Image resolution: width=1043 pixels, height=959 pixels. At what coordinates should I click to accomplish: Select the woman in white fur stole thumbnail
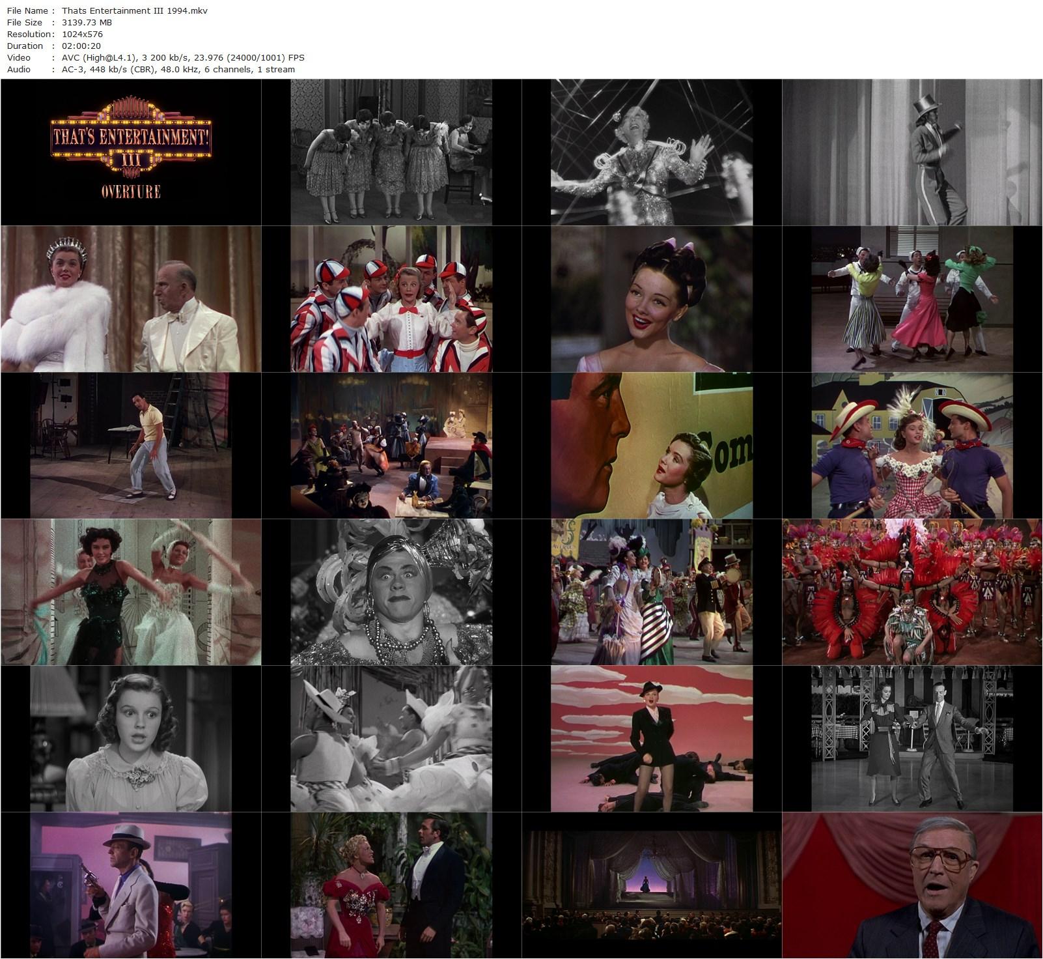[130, 296]
